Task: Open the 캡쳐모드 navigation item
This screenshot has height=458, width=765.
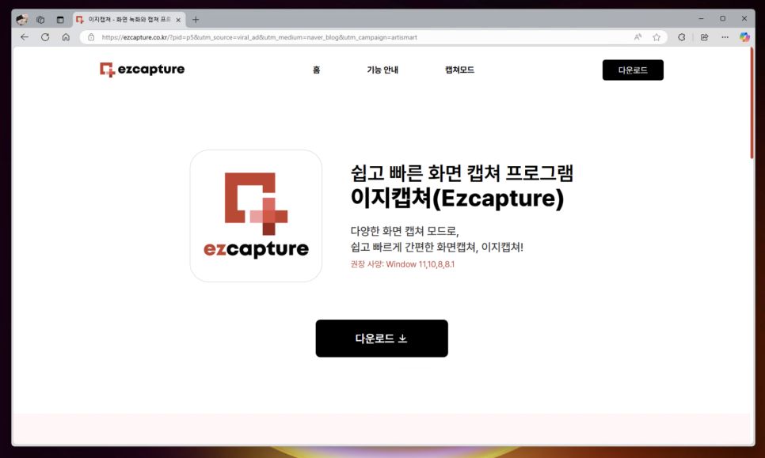Action: tap(459, 70)
